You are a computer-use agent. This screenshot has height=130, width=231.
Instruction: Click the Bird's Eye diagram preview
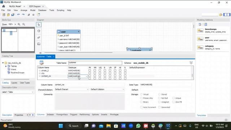(x=18, y=40)
